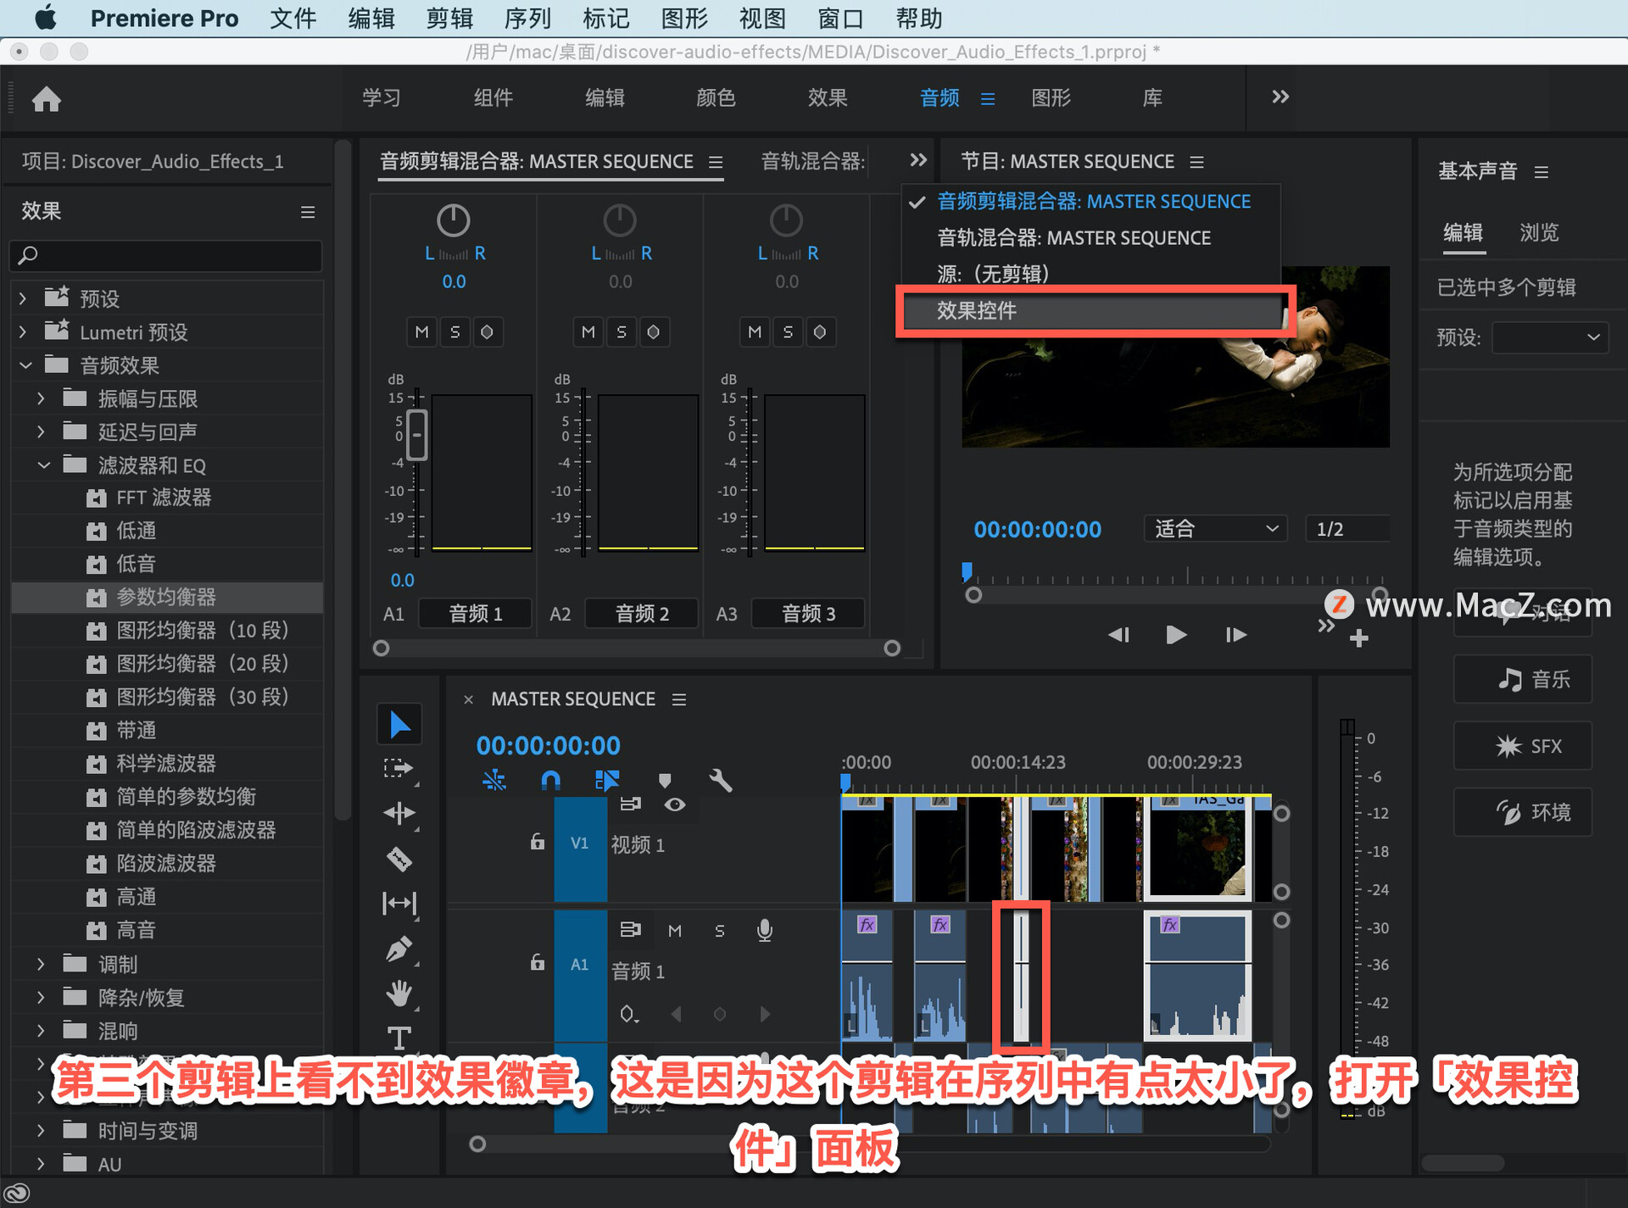The height and width of the screenshot is (1208, 1628).
Task: Click the effects search field
Action: click(166, 255)
